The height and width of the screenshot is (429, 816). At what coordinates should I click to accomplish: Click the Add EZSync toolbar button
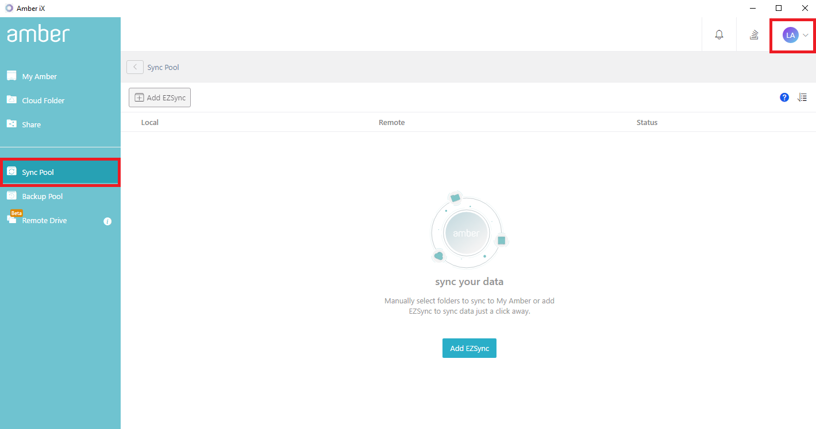point(160,97)
